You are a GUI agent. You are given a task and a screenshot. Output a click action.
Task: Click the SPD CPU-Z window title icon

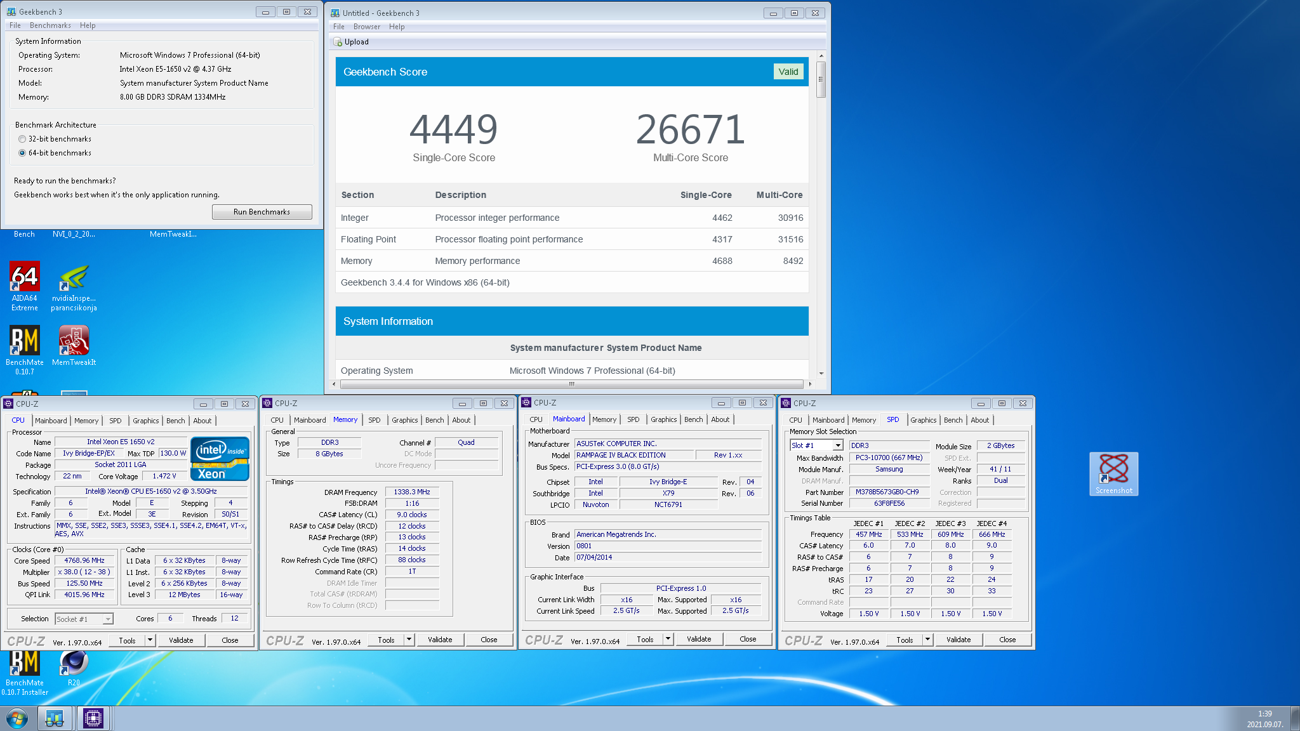pyautogui.click(x=786, y=403)
